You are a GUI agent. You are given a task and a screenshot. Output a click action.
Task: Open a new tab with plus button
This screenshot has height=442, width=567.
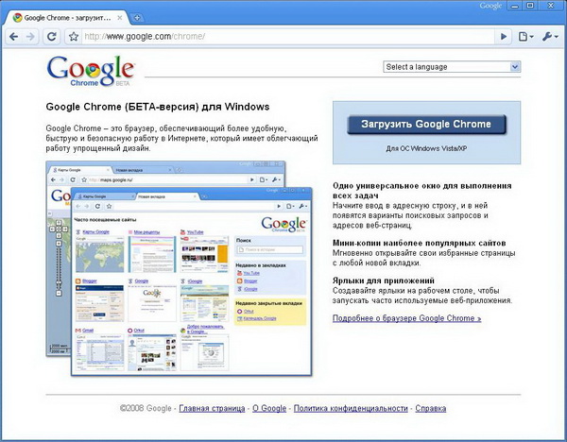pos(137,18)
